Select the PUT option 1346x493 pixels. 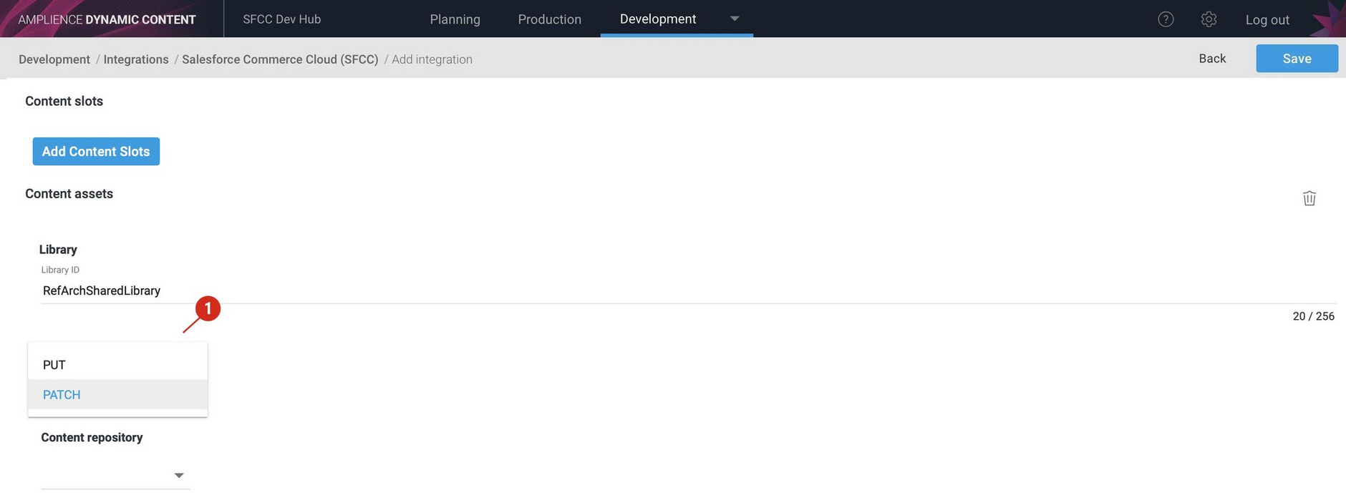click(117, 365)
